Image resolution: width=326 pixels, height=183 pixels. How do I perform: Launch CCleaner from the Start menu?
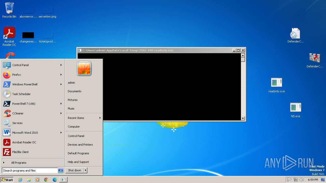click(33, 113)
